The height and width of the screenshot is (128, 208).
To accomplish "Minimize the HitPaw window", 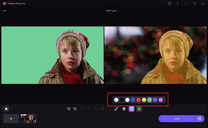I will point(186,3).
